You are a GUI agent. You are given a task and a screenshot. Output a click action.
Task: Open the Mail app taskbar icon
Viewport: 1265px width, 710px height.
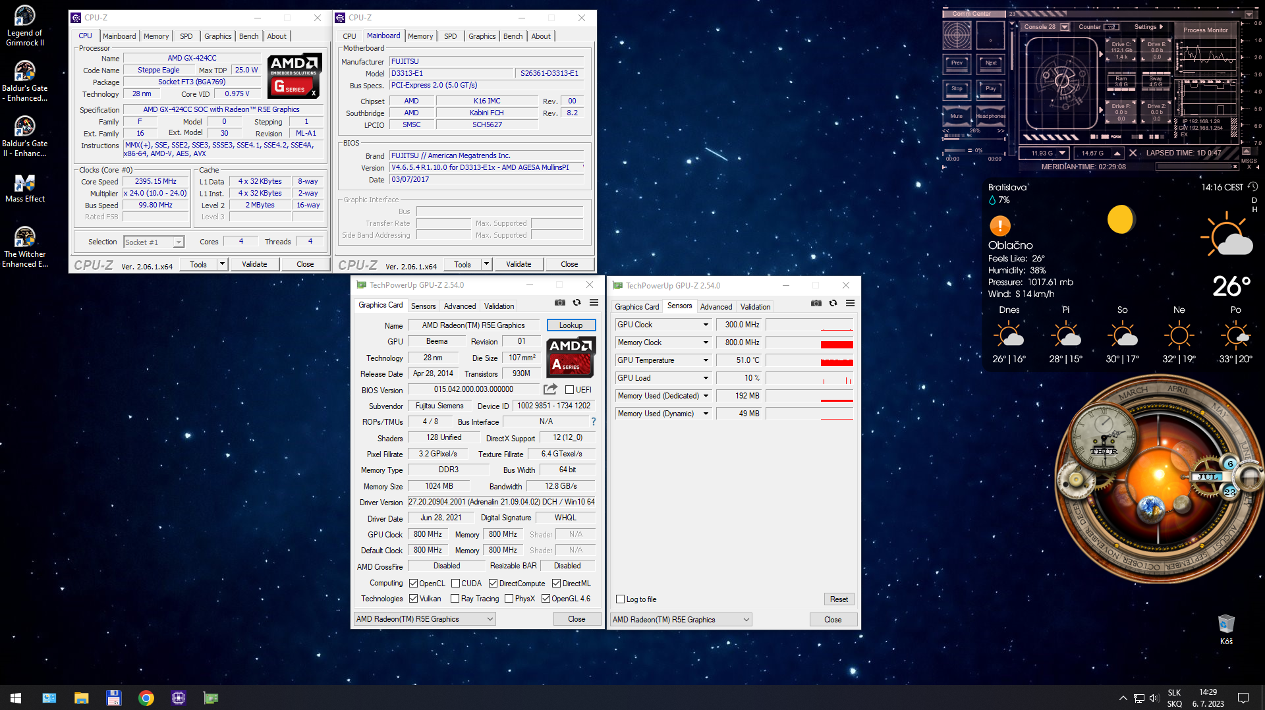pyautogui.click(x=49, y=697)
